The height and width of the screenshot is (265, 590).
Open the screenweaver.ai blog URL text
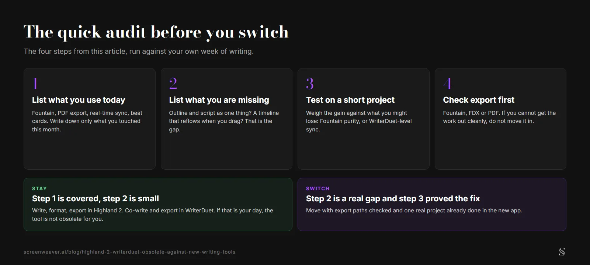[x=129, y=252]
